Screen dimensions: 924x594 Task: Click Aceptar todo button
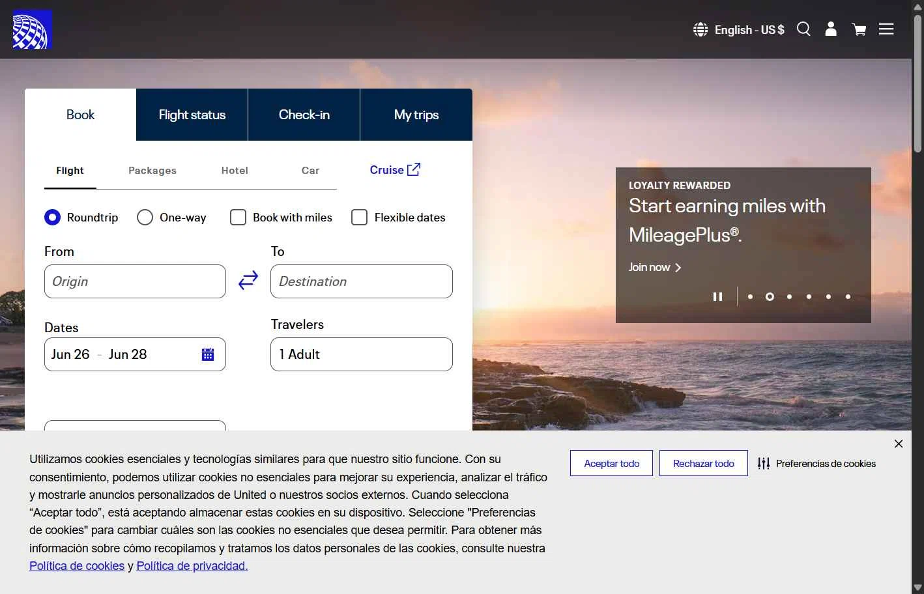point(611,463)
